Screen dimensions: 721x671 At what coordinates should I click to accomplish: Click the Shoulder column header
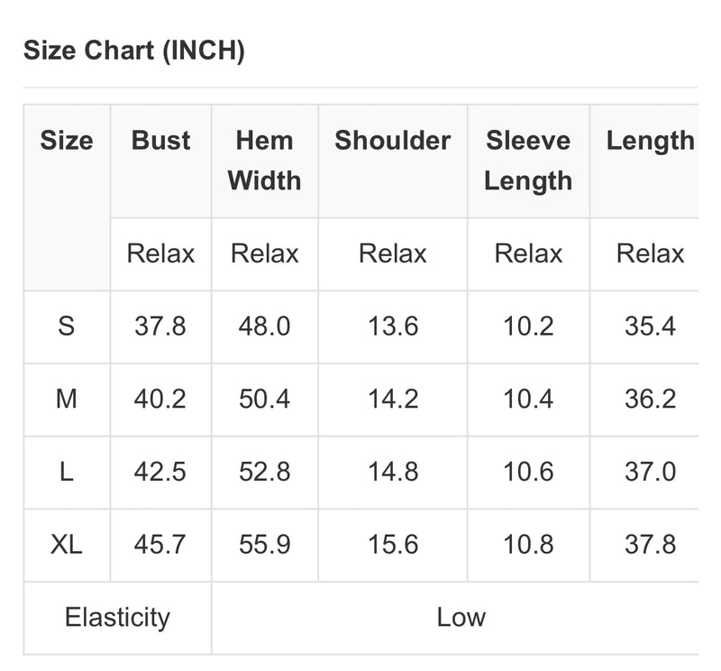(393, 141)
